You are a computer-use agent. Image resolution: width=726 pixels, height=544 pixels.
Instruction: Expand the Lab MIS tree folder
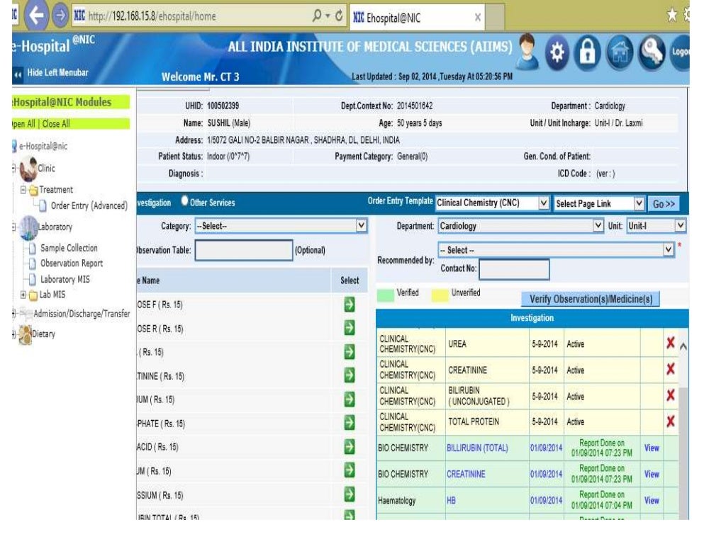23,294
